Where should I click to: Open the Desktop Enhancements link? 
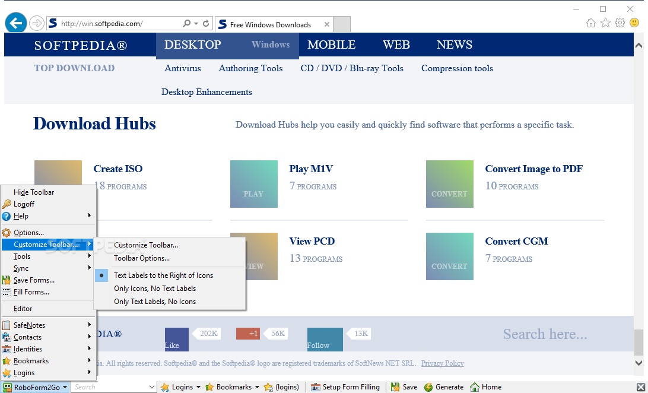pyautogui.click(x=207, y=92)
